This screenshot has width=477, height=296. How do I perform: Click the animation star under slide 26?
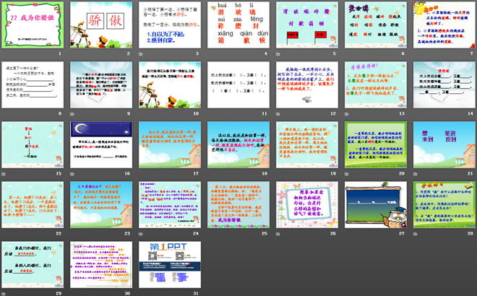pos(278,234)
